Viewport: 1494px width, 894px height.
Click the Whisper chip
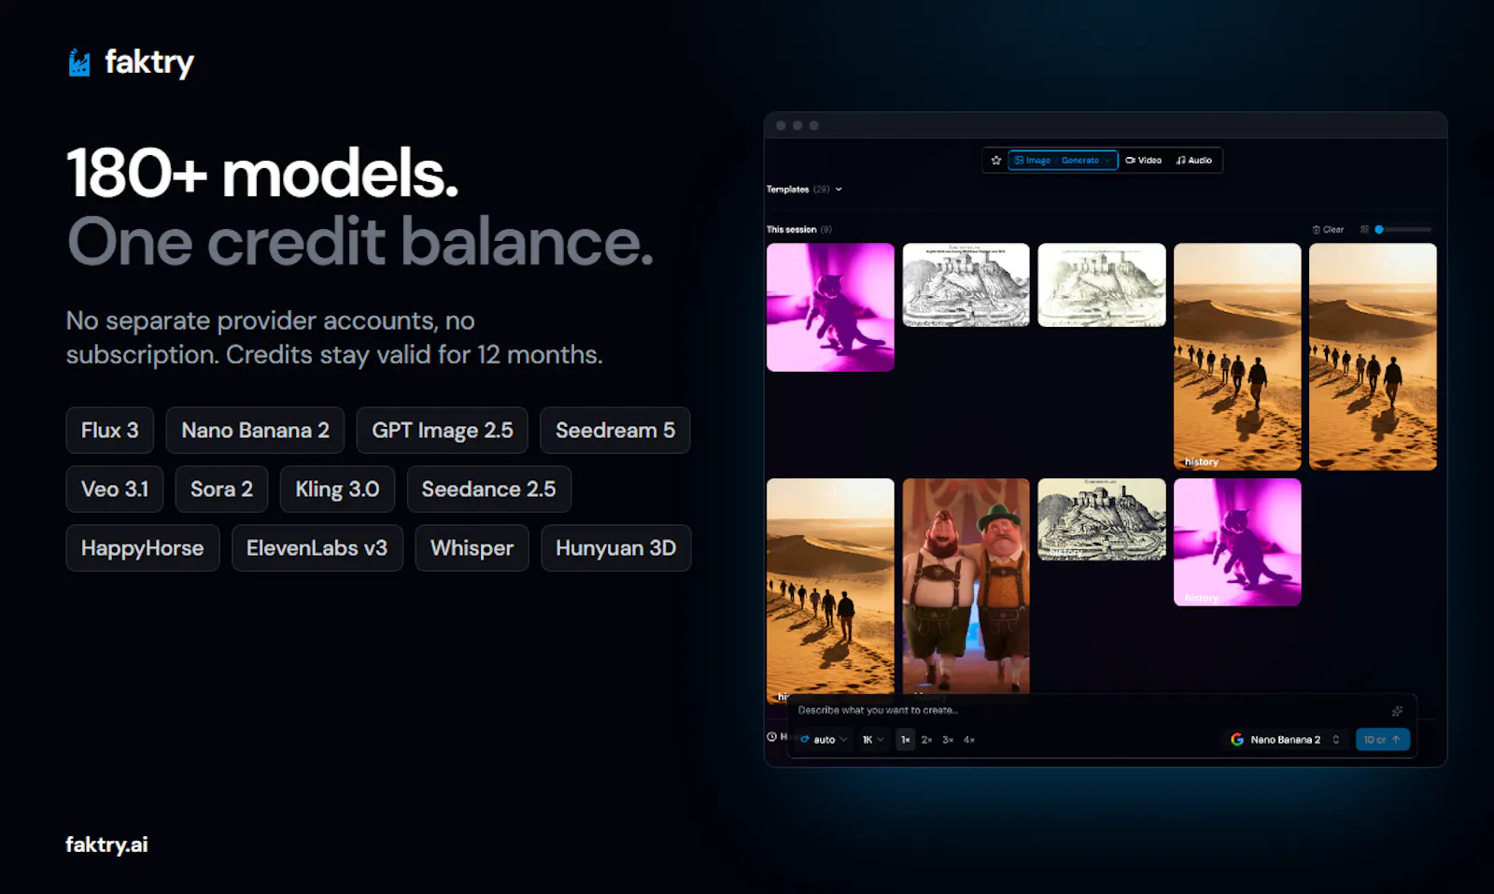472,548
